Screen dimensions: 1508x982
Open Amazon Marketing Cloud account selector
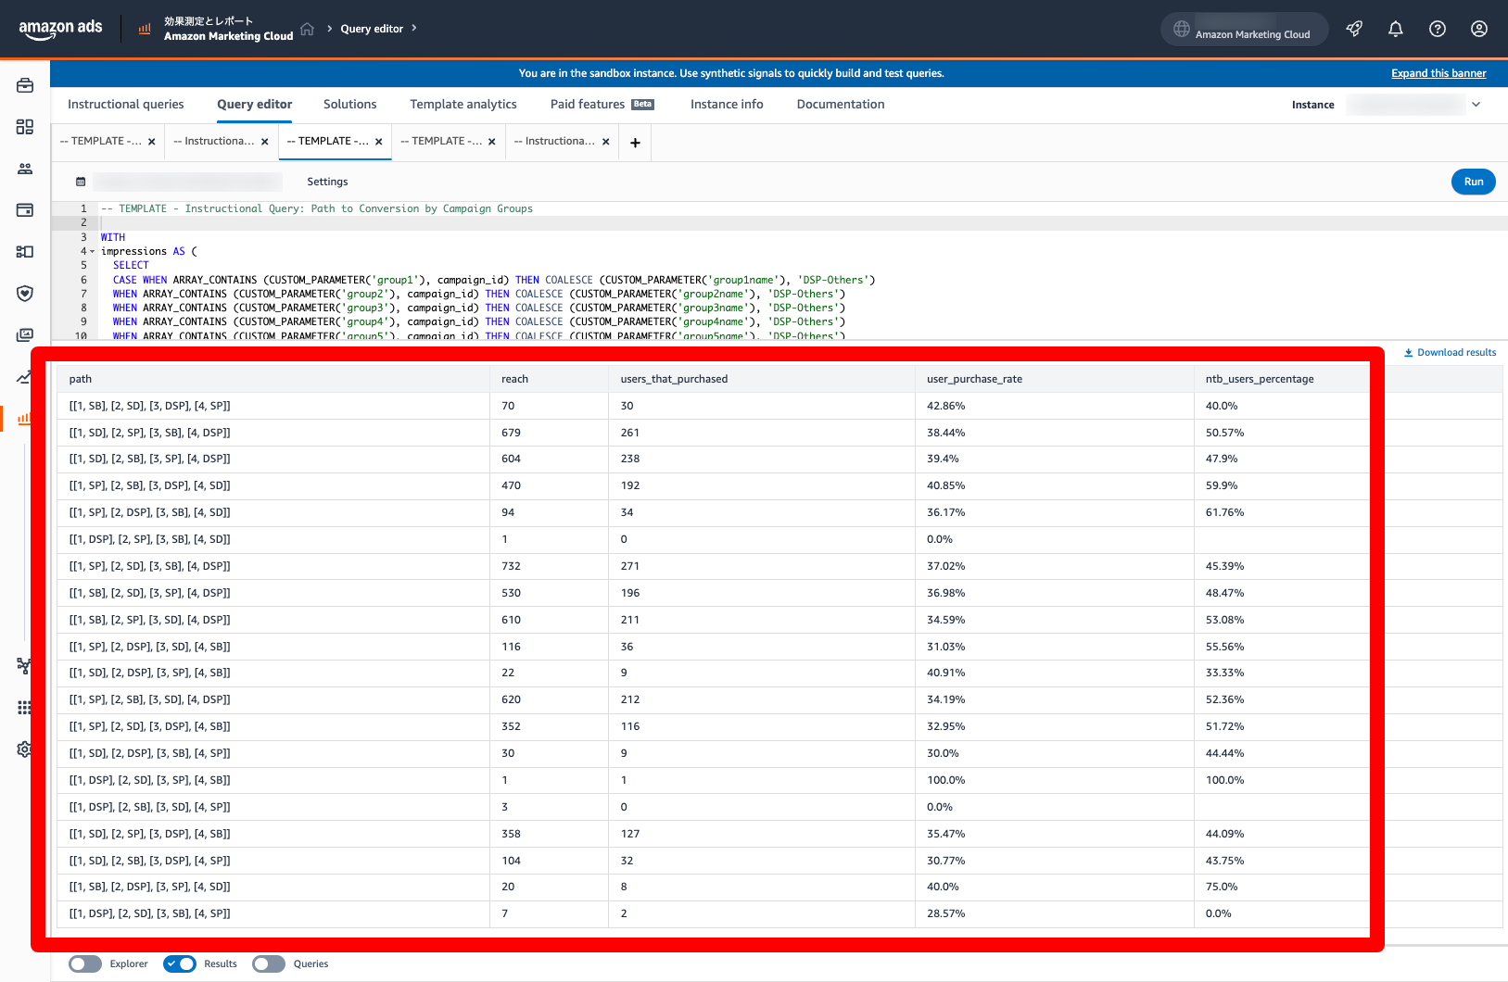1243,30
